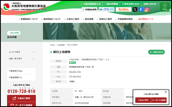Expand the エリアで探す chevron

coord(34,52)
